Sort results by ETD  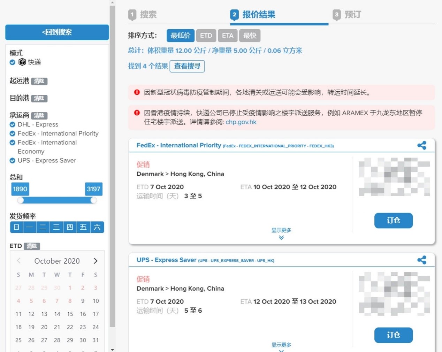click(x=206, y=36)
